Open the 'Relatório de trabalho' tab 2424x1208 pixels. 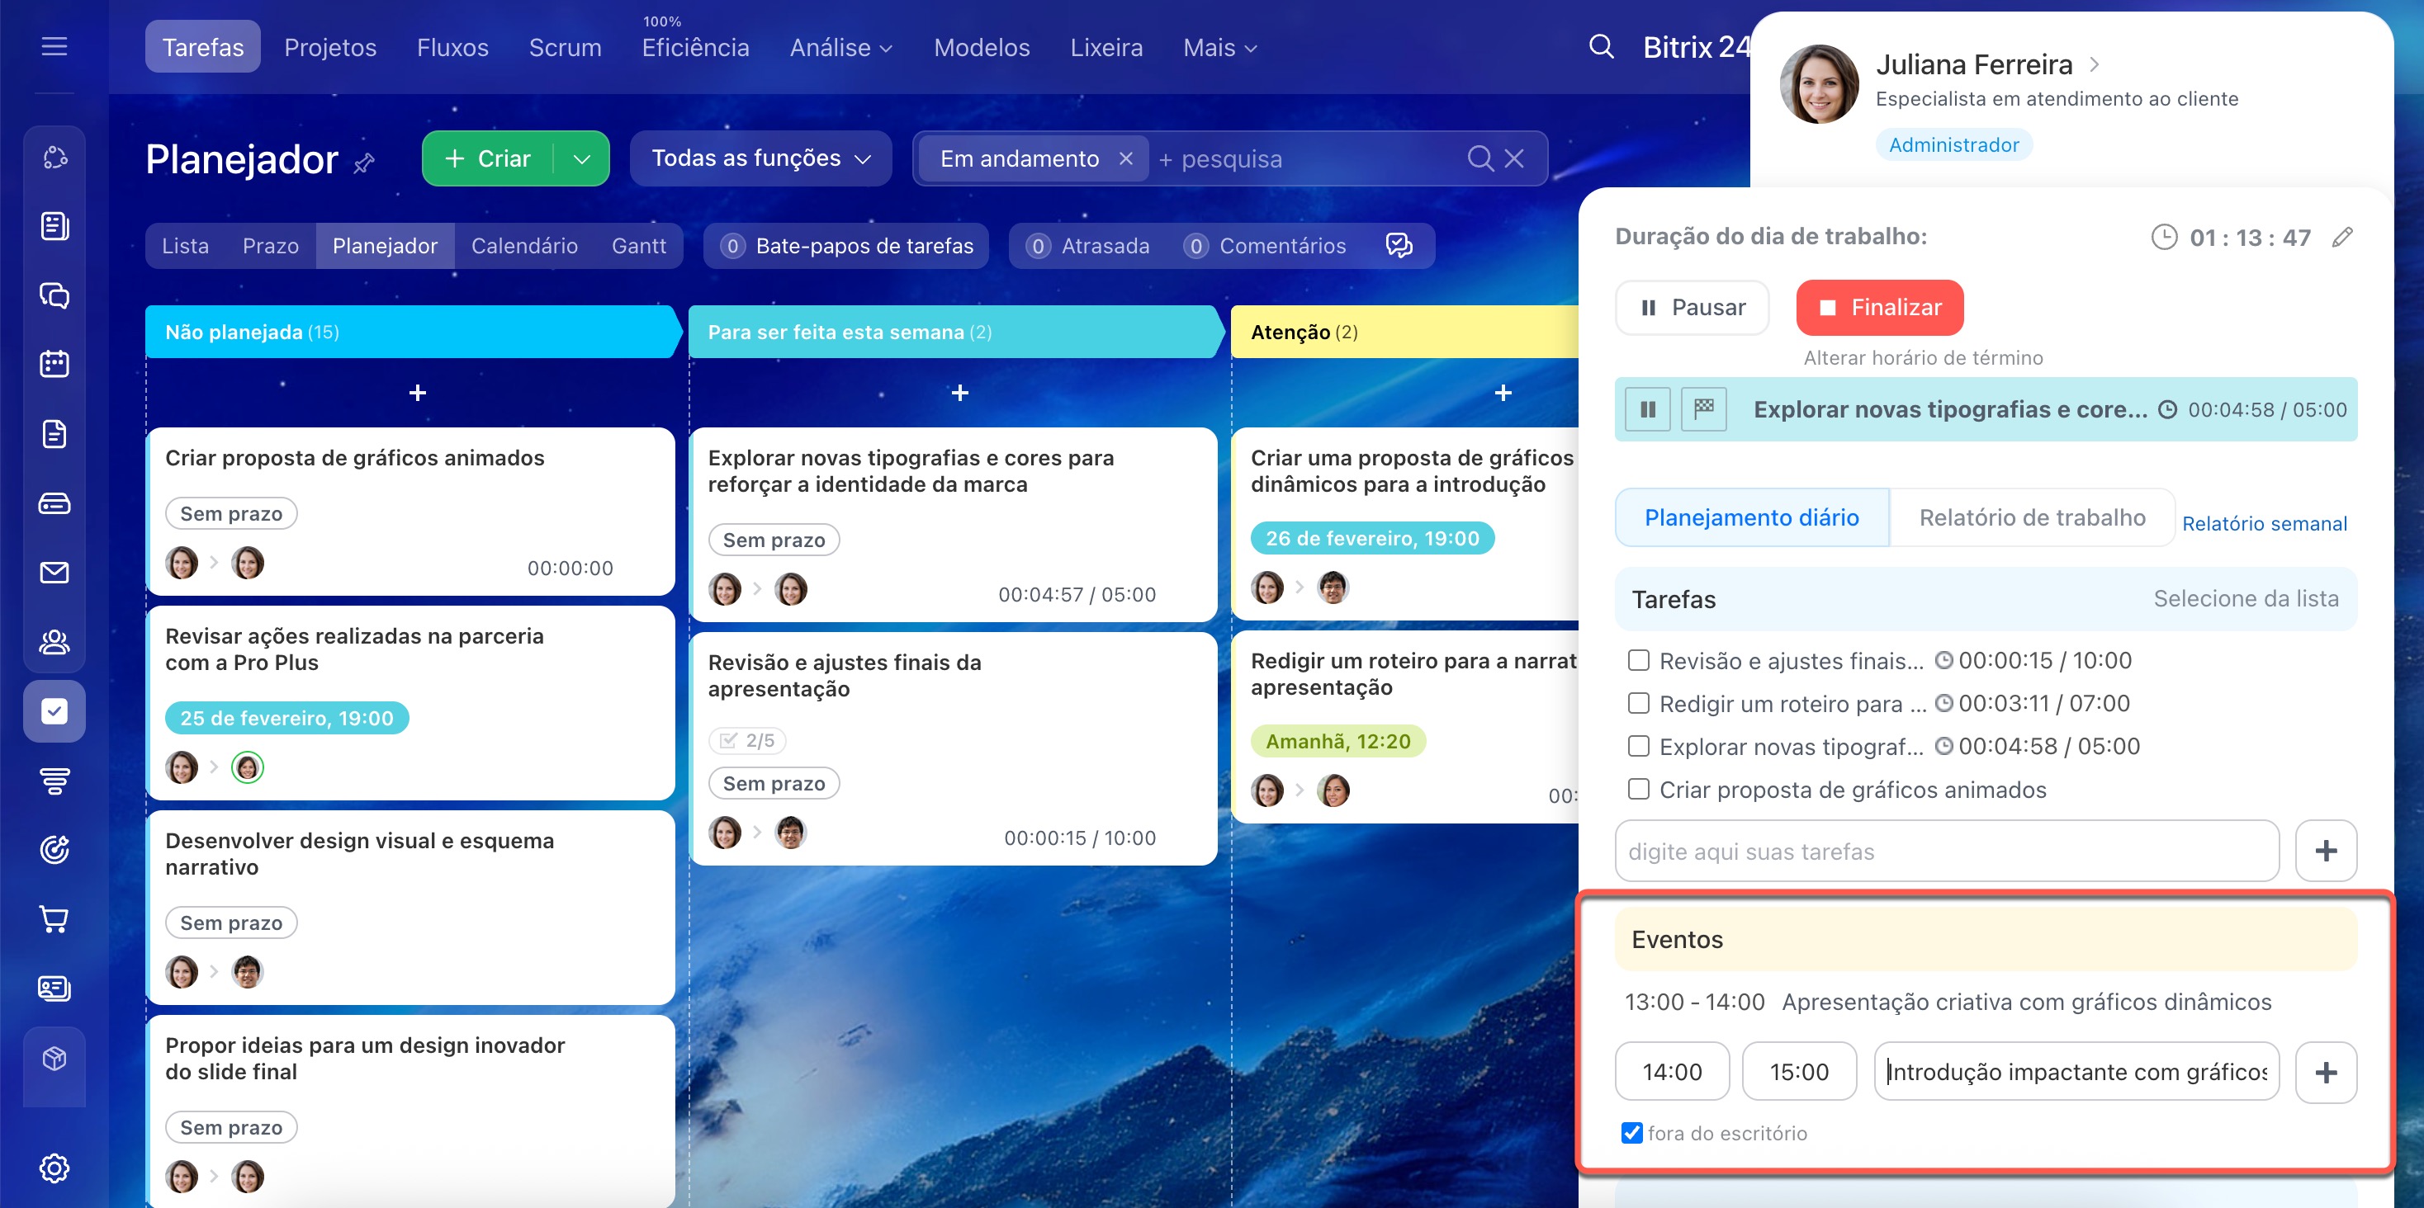[2032, 517]
